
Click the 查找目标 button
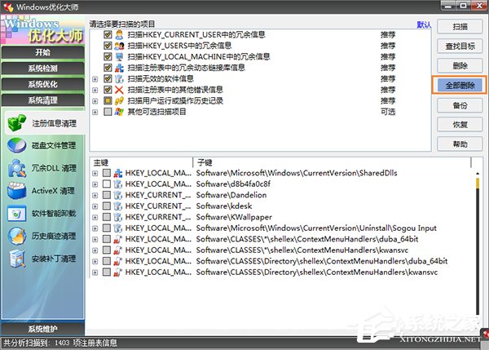click(460, 47)
